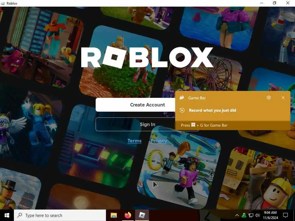Select the Roblox taskbar icon

142,215
